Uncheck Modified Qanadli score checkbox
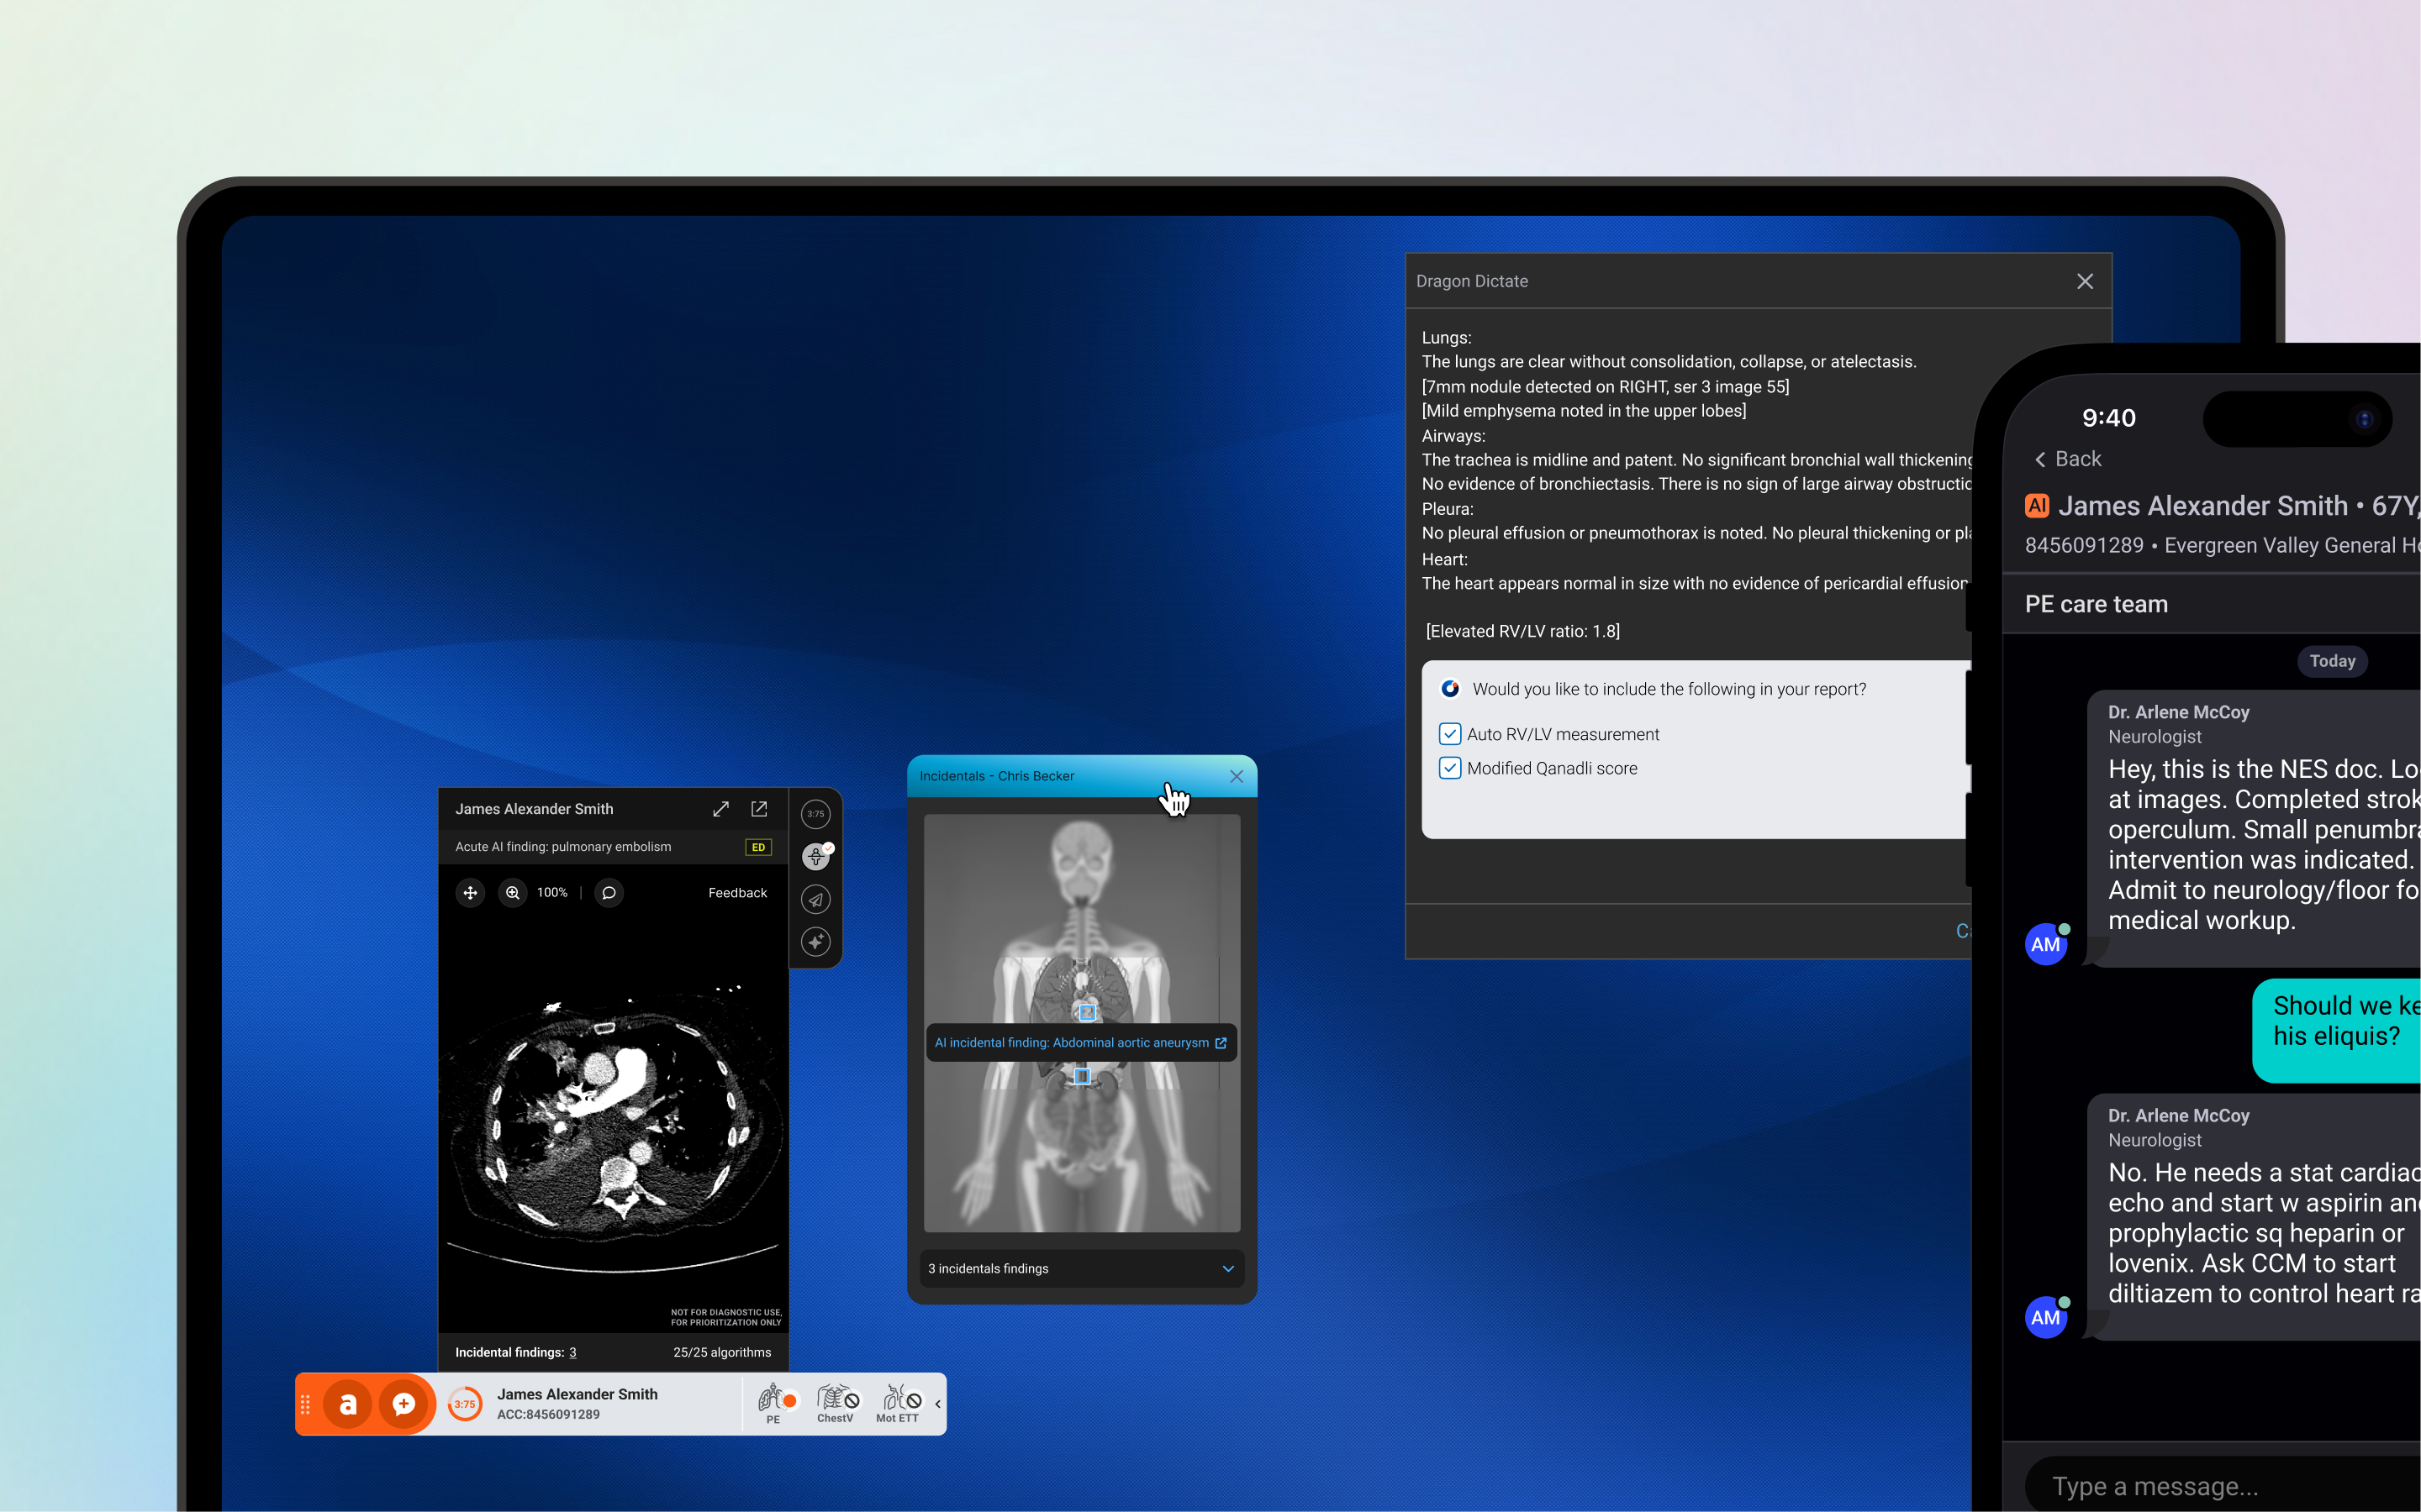This screenshot has height=1512, width=2421. point(1449,768)
